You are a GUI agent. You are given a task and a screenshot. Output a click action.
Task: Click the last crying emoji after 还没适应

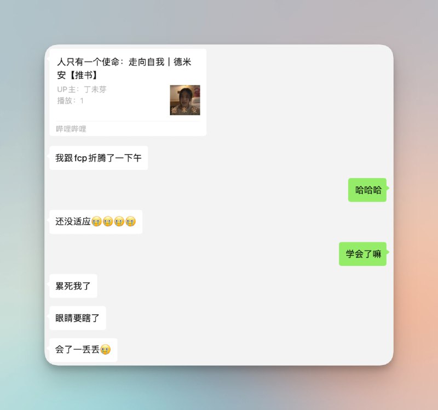coord(130,221)
